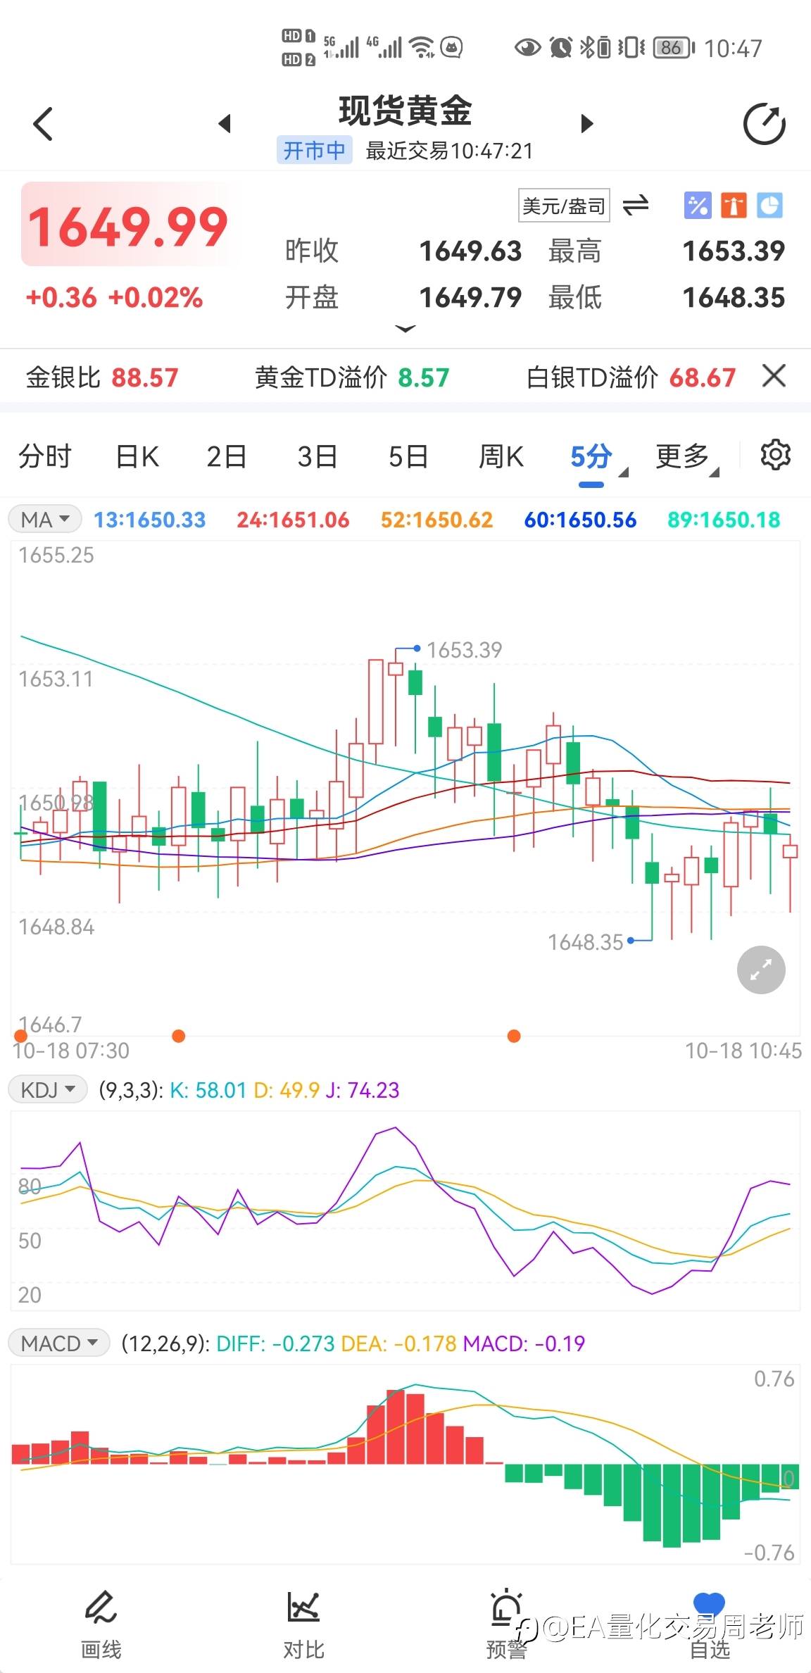Refresh quotes with the circular timer icon

pos(765,124)
